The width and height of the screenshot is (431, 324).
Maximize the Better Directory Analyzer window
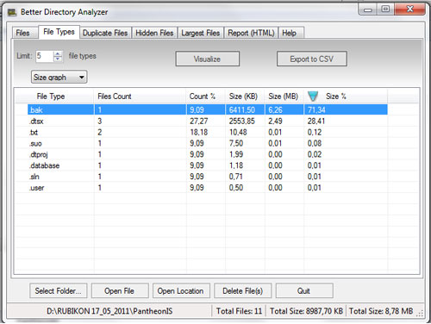[x=385, y=9]
